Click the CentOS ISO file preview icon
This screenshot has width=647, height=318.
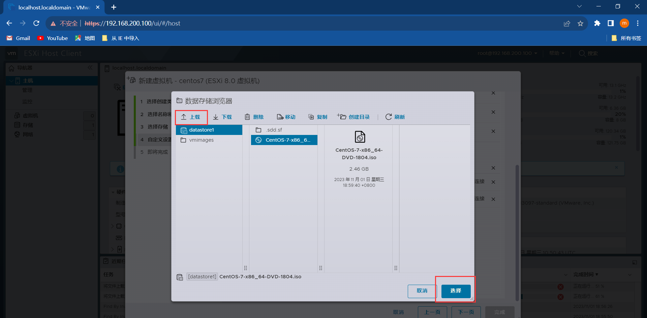pos(360,137)
